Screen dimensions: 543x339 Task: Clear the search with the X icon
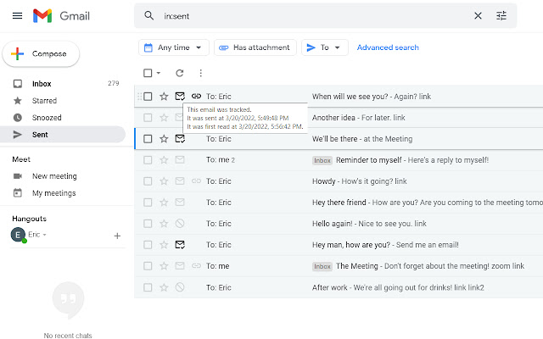tap(478, 15)
